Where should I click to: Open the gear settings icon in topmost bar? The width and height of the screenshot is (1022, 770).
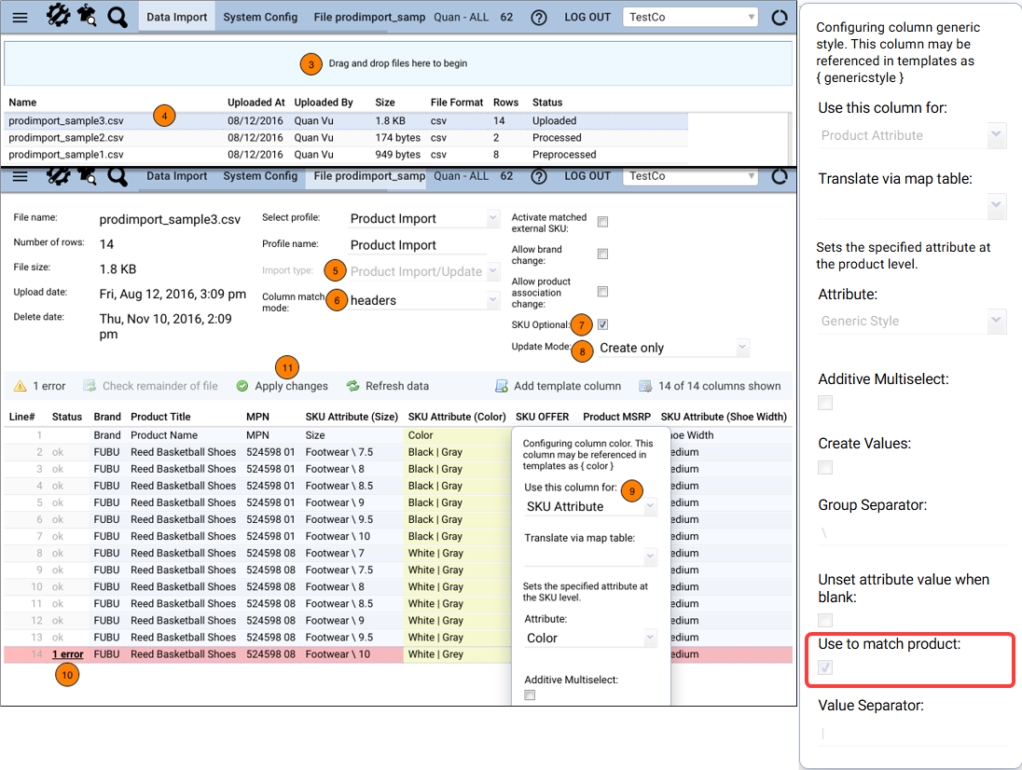[58, 16]
